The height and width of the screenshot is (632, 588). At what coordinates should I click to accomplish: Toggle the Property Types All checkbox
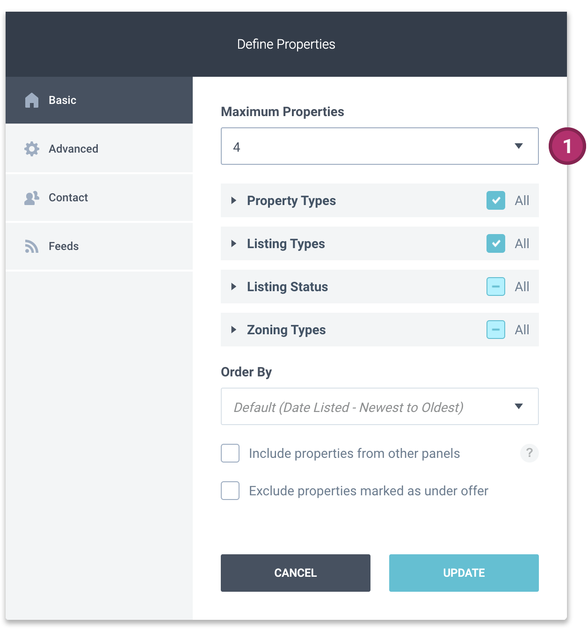point(496,200)
